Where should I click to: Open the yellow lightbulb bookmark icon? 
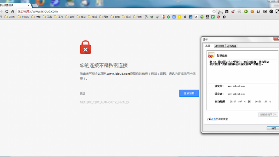180,17
